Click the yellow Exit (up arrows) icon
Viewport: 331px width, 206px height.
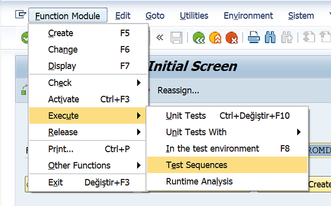click(215, 38)
